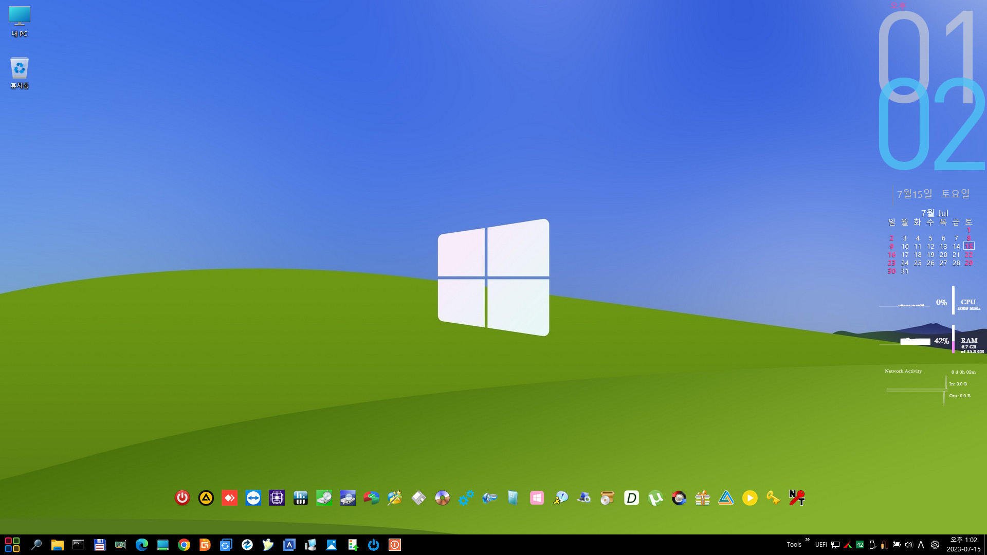Open the settings gear tray icon
987x555 pixels.
click(935, 545)
